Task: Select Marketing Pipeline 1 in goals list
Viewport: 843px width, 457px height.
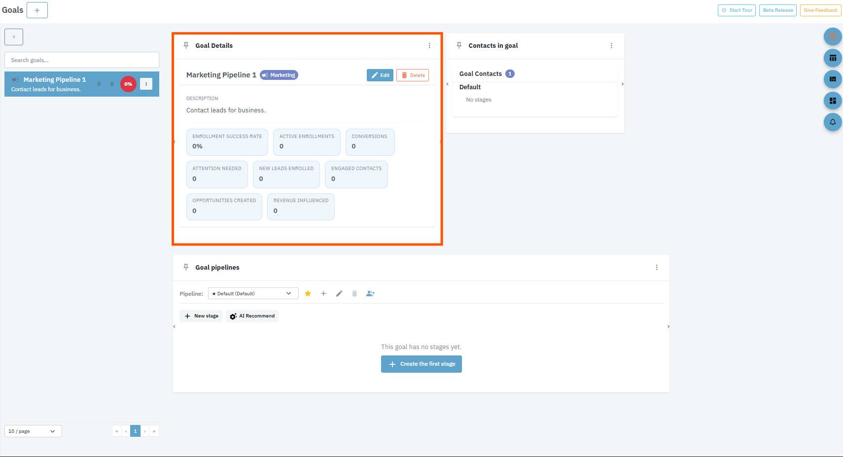Action: click(54, 84)
